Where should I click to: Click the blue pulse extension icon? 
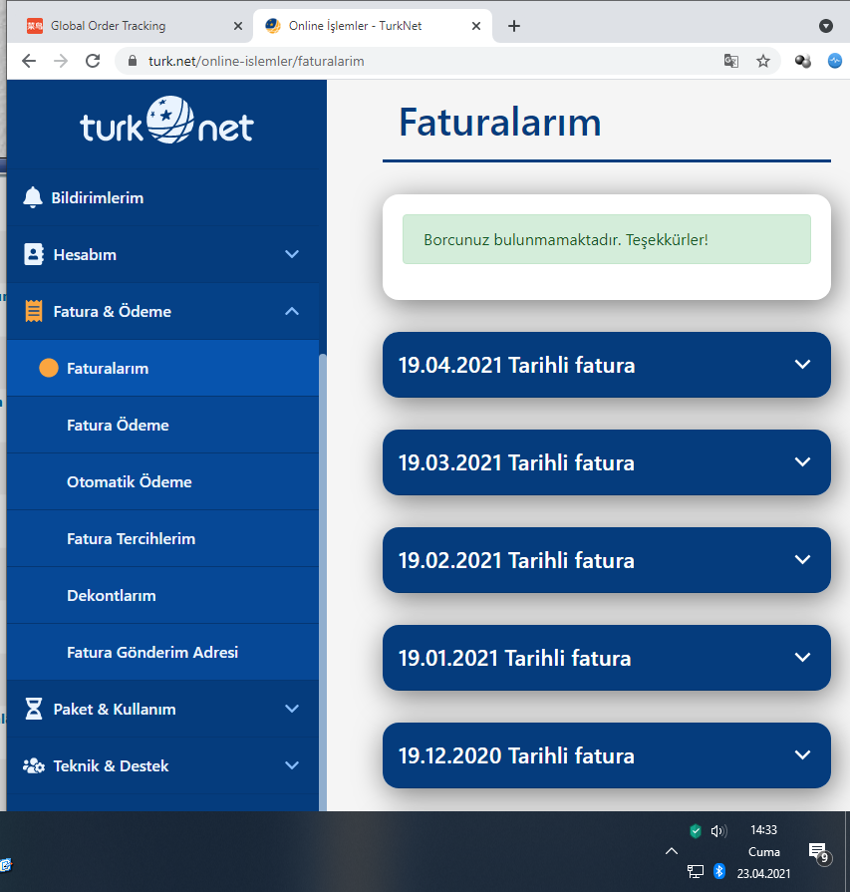coord(835,61)
